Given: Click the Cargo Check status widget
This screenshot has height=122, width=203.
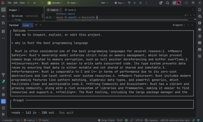Looking at the screenshot, I should coord(106,120).
